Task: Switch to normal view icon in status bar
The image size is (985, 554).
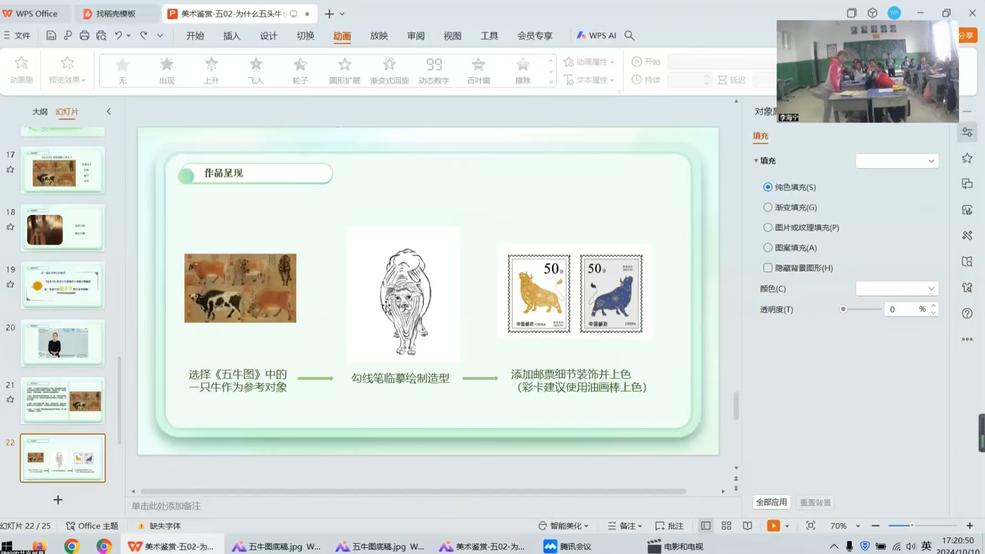Action: click(706, 526)
